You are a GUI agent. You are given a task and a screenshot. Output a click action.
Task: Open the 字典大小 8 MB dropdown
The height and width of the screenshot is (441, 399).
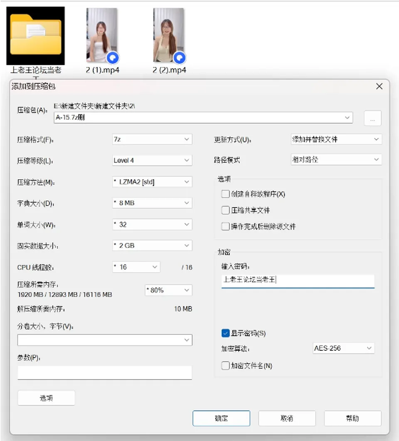click(x=152, y=203)
